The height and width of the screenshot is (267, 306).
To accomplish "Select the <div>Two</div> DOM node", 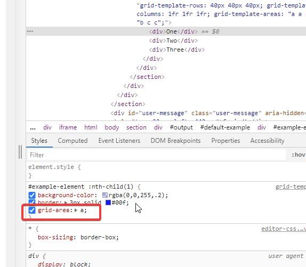I will click(x=173, y=41).
